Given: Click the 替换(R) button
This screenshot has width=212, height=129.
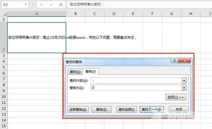Looking at the screenshot, I should [x=101, y=109].
